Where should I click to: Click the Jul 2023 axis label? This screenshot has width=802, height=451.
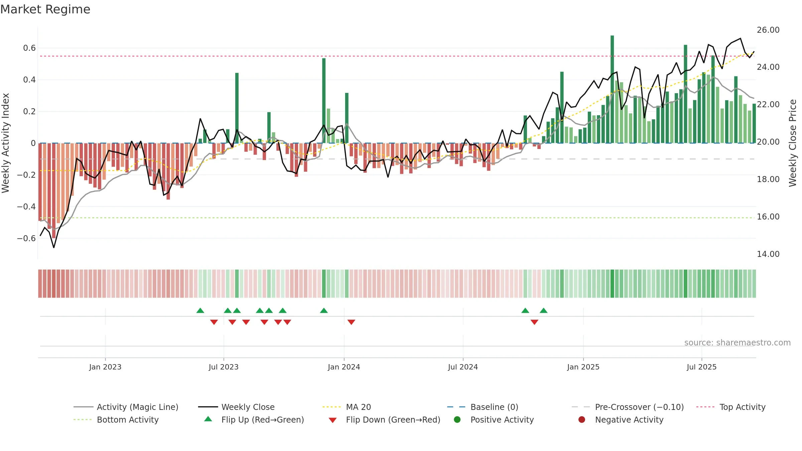[x=224, y=367]
